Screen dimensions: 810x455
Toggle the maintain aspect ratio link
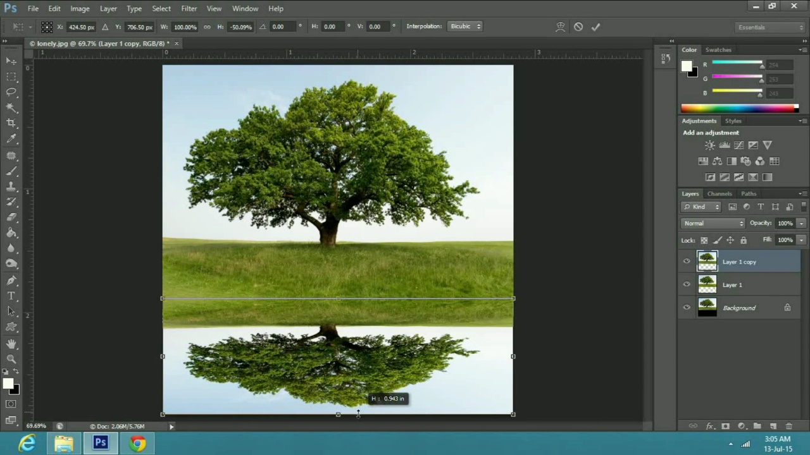tap(207, 27)
